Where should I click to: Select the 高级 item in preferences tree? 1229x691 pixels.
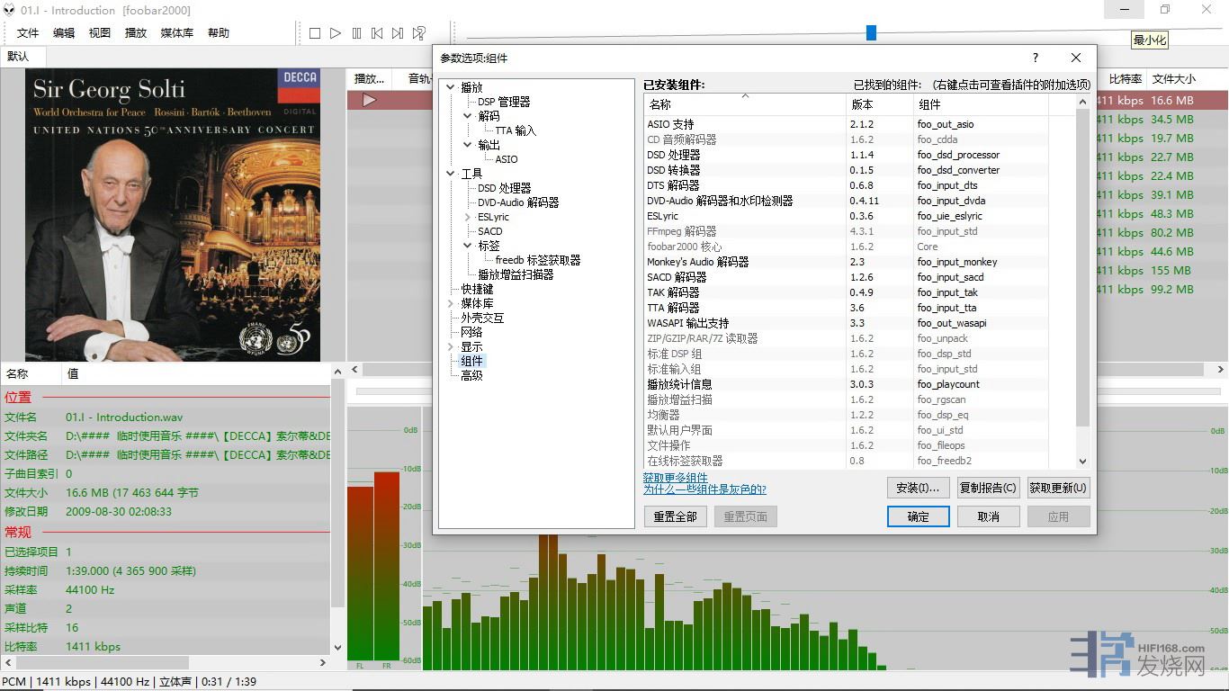pos(471,375)
